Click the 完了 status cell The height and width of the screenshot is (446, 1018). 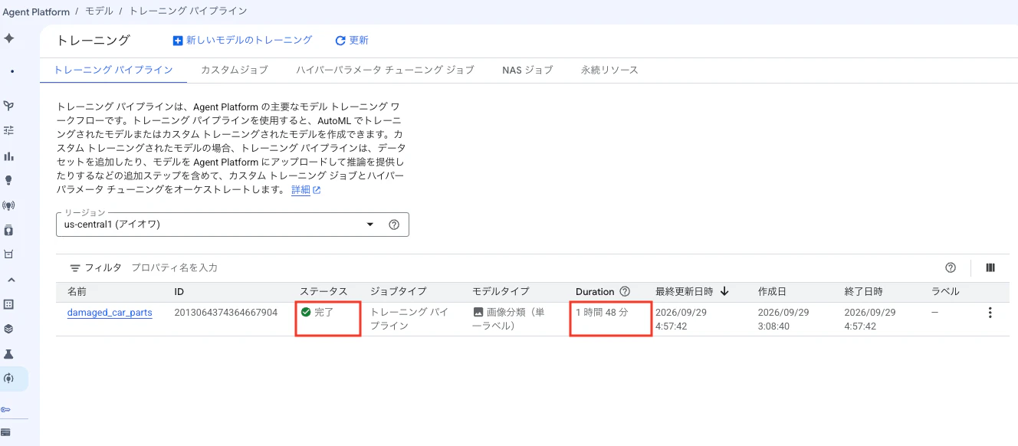pos(317,313)
